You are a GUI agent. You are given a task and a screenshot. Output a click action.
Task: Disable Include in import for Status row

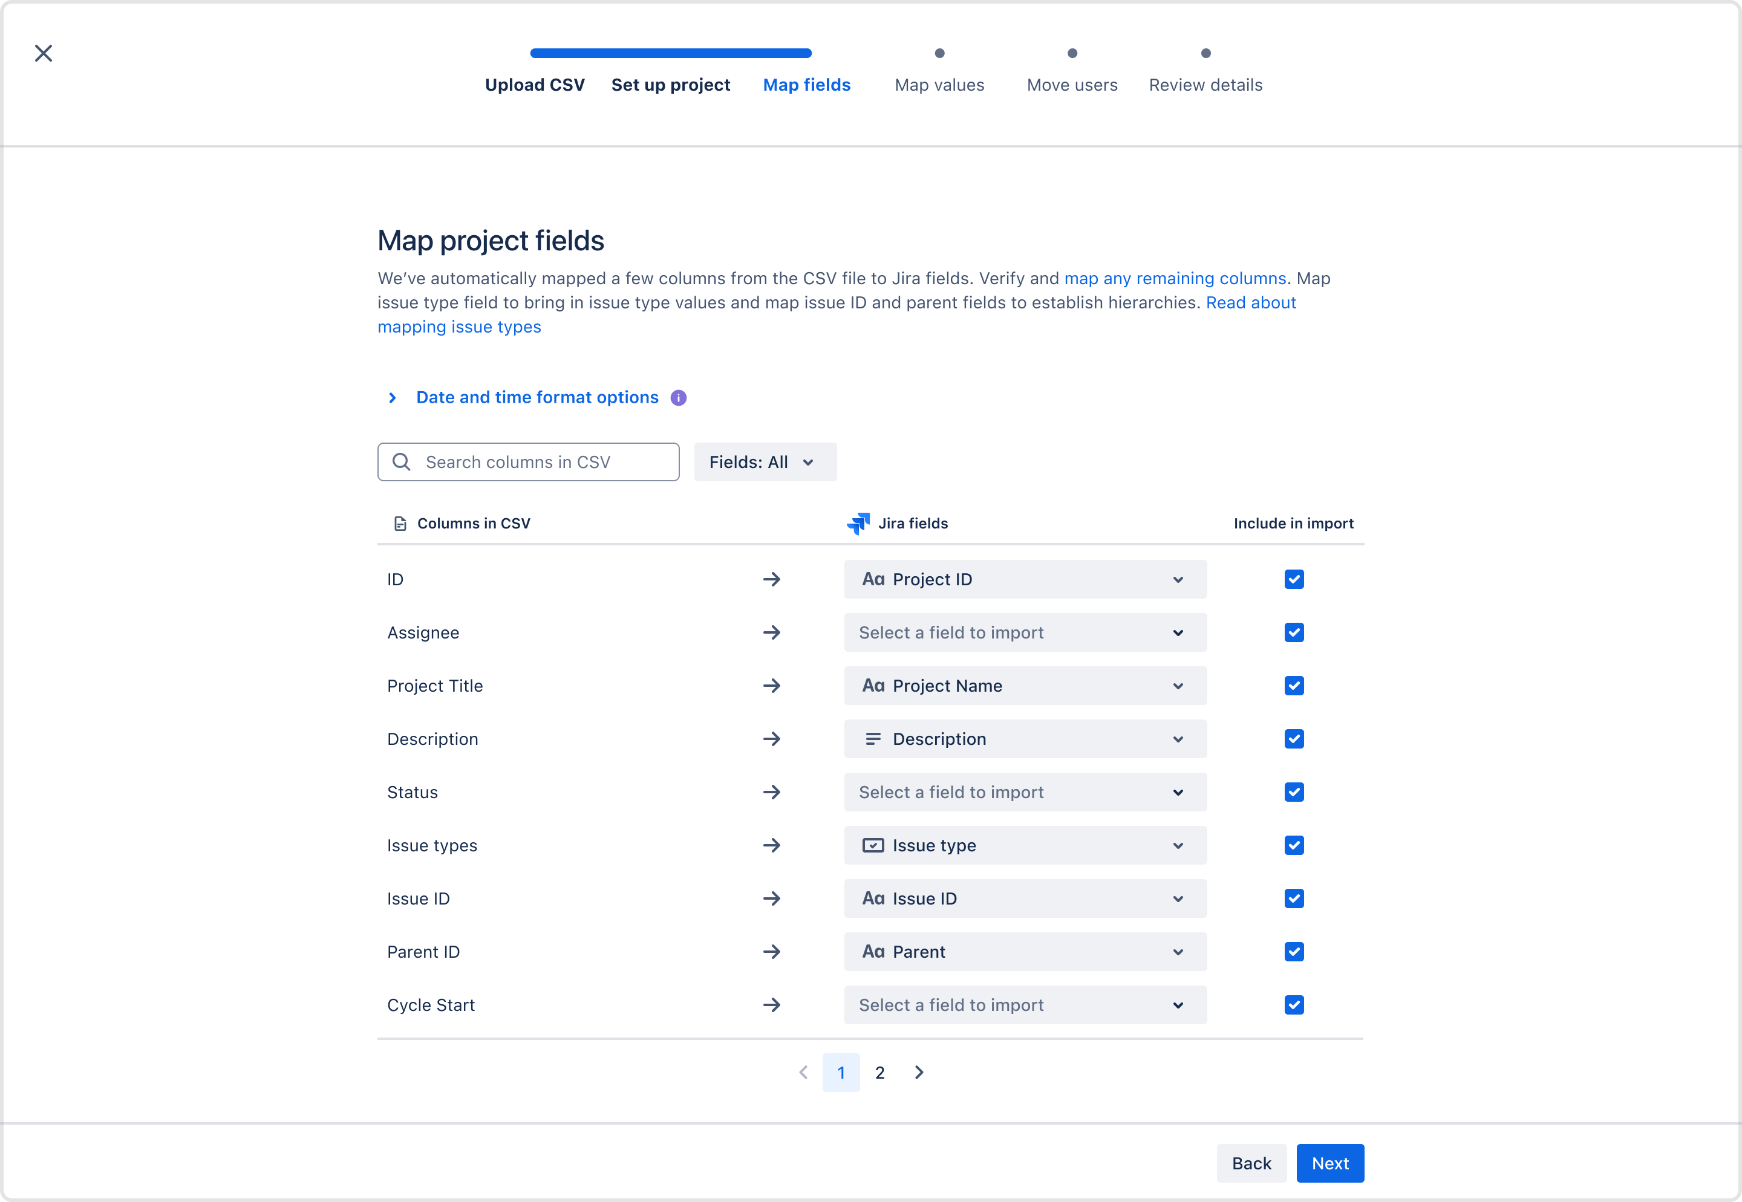pos(1293,791)
